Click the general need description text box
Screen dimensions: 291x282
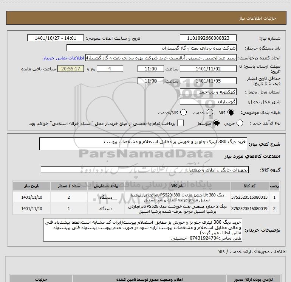pos(143,144)
